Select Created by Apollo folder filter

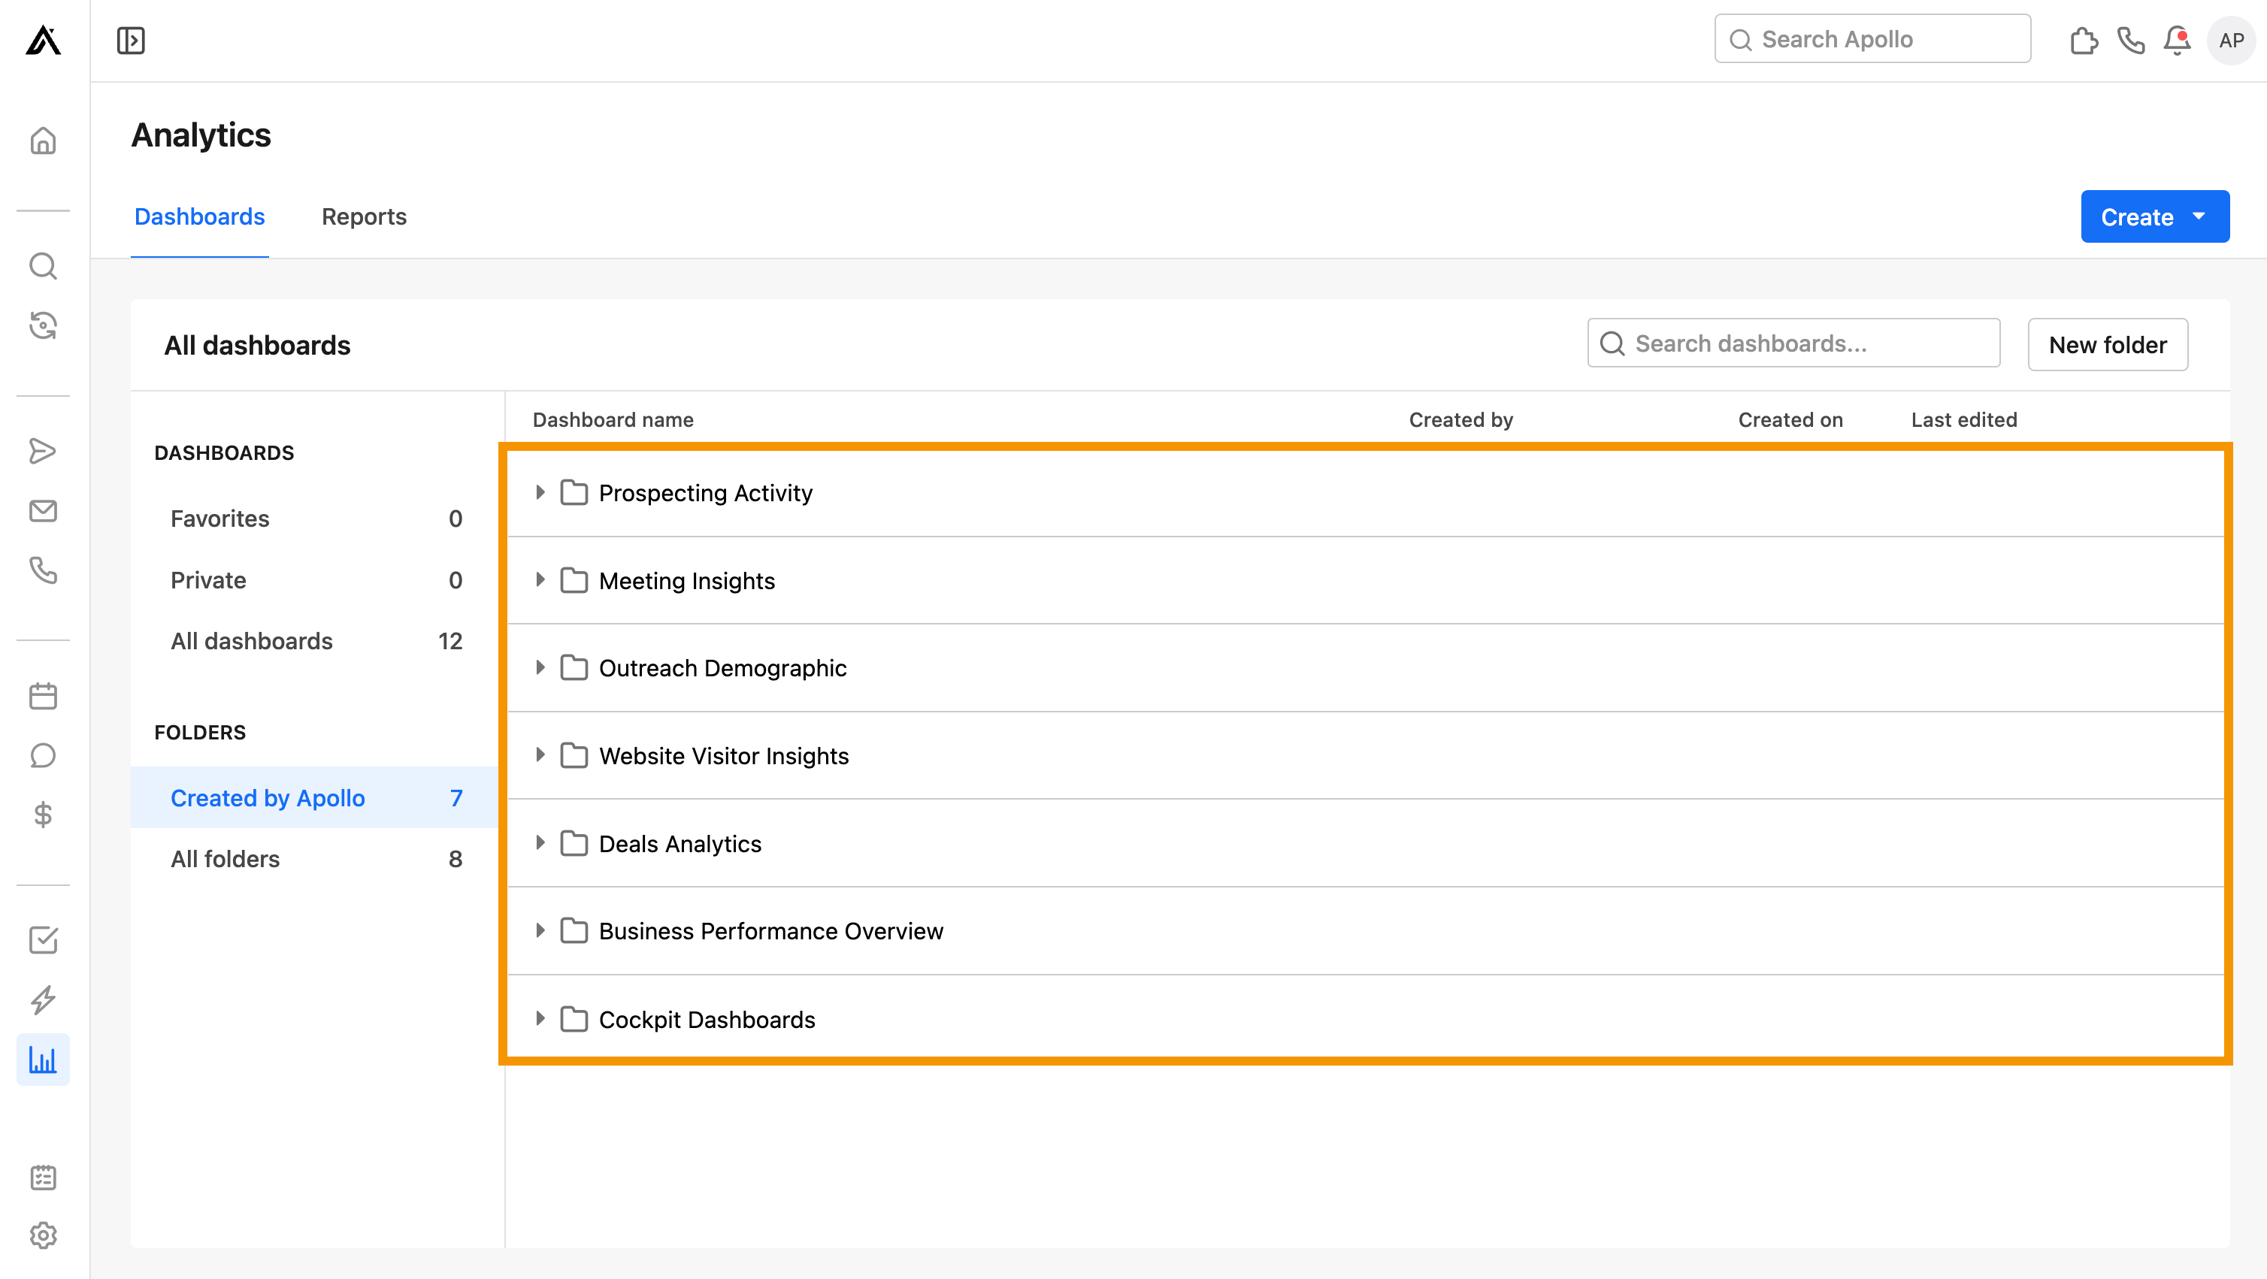click(315, 798)
